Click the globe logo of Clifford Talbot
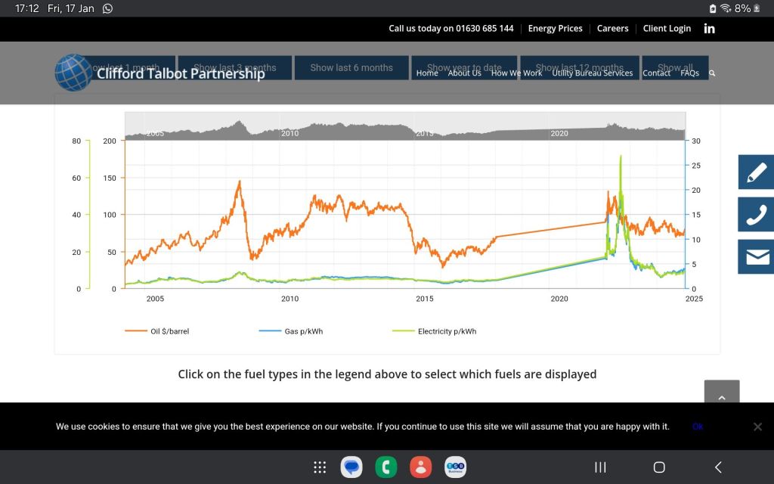 pyautogui.click(x=73, y=73)
